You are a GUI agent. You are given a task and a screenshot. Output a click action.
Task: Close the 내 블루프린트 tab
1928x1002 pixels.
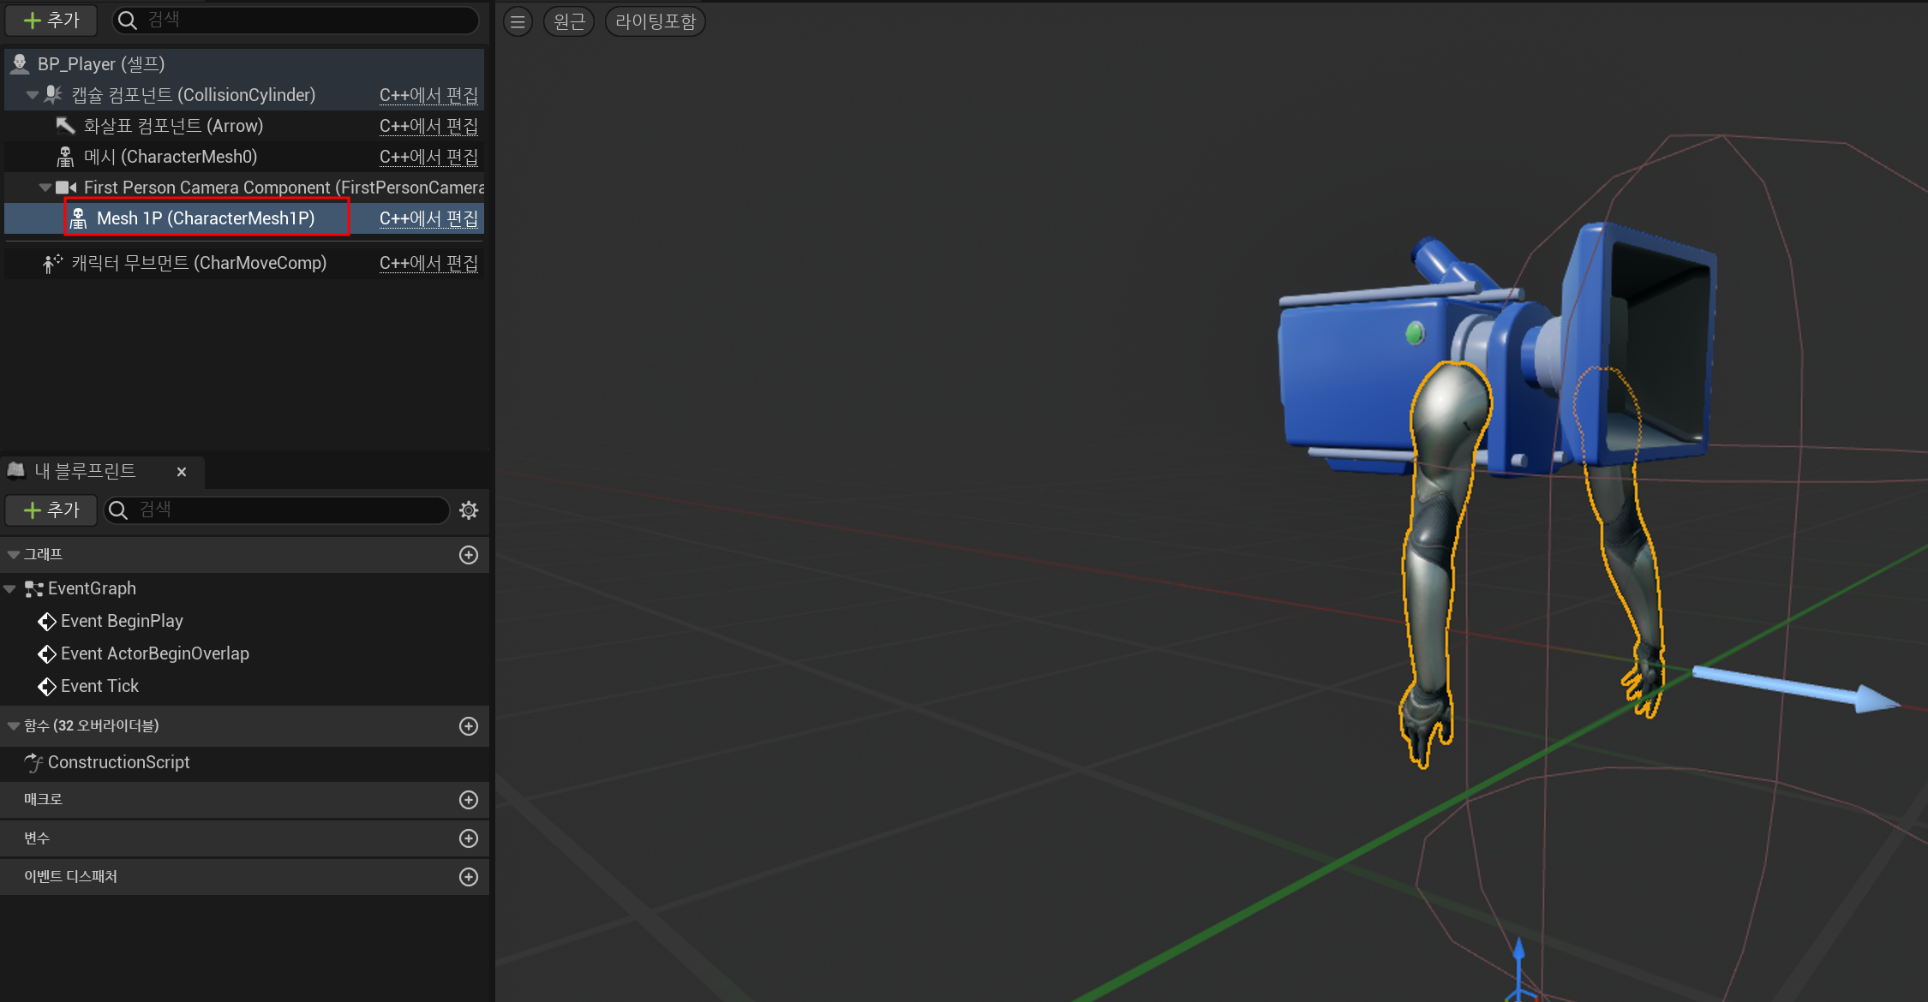pyautogui.click(x=182, y=472)
